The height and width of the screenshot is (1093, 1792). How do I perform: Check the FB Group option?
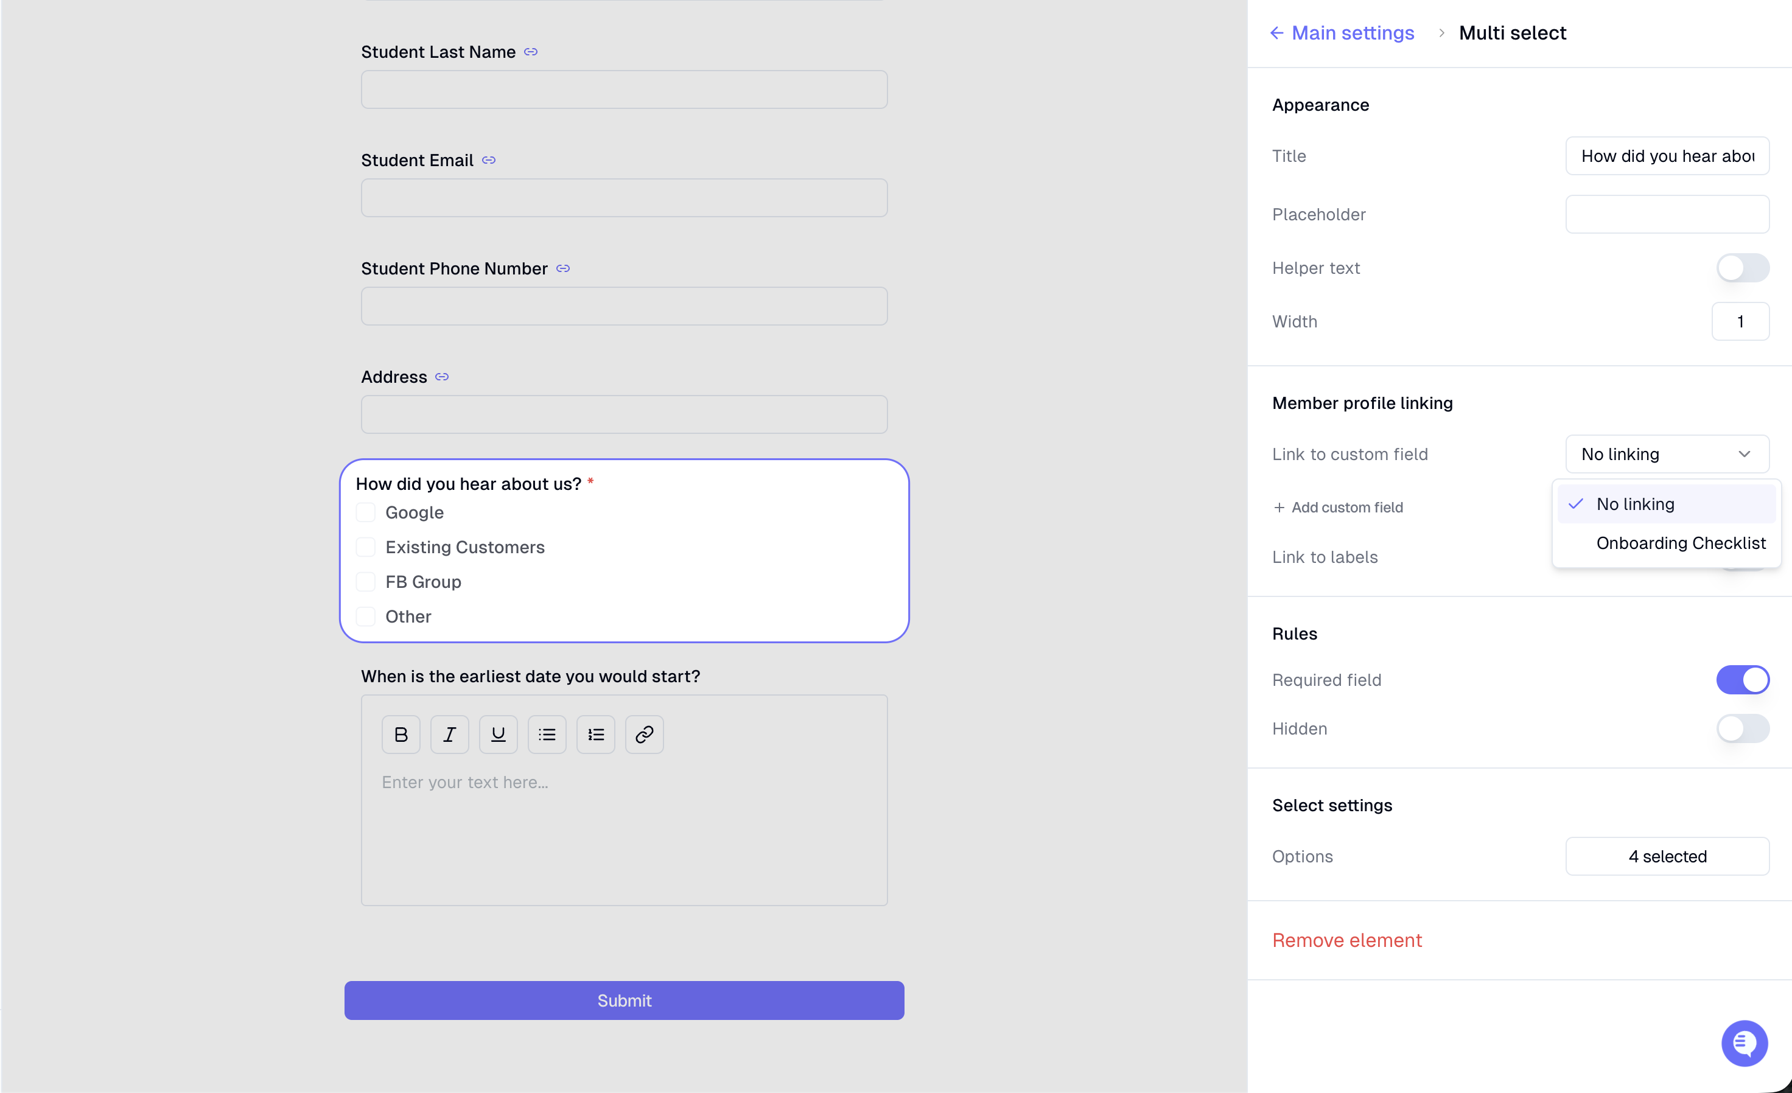point(366,582)
